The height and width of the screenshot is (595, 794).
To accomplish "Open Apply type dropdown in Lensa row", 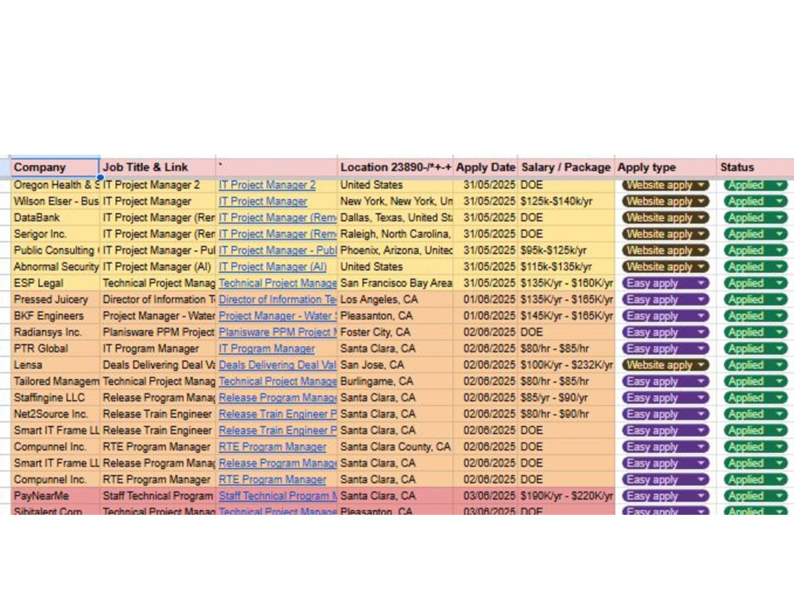I will 665,365.
